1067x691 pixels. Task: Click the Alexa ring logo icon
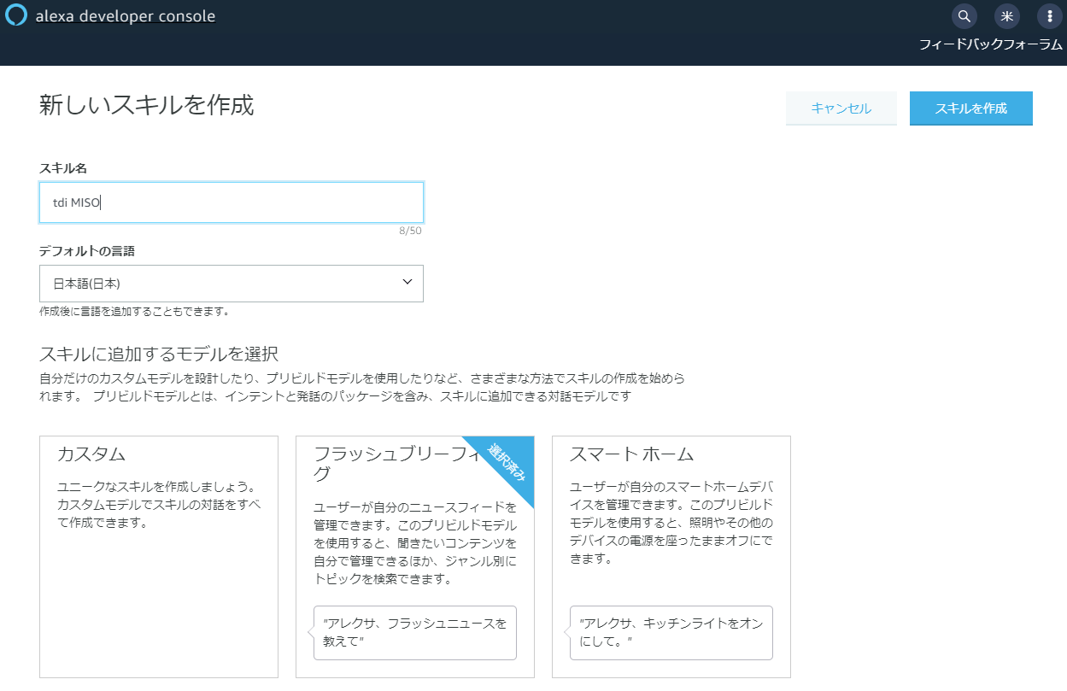point(16,16)
